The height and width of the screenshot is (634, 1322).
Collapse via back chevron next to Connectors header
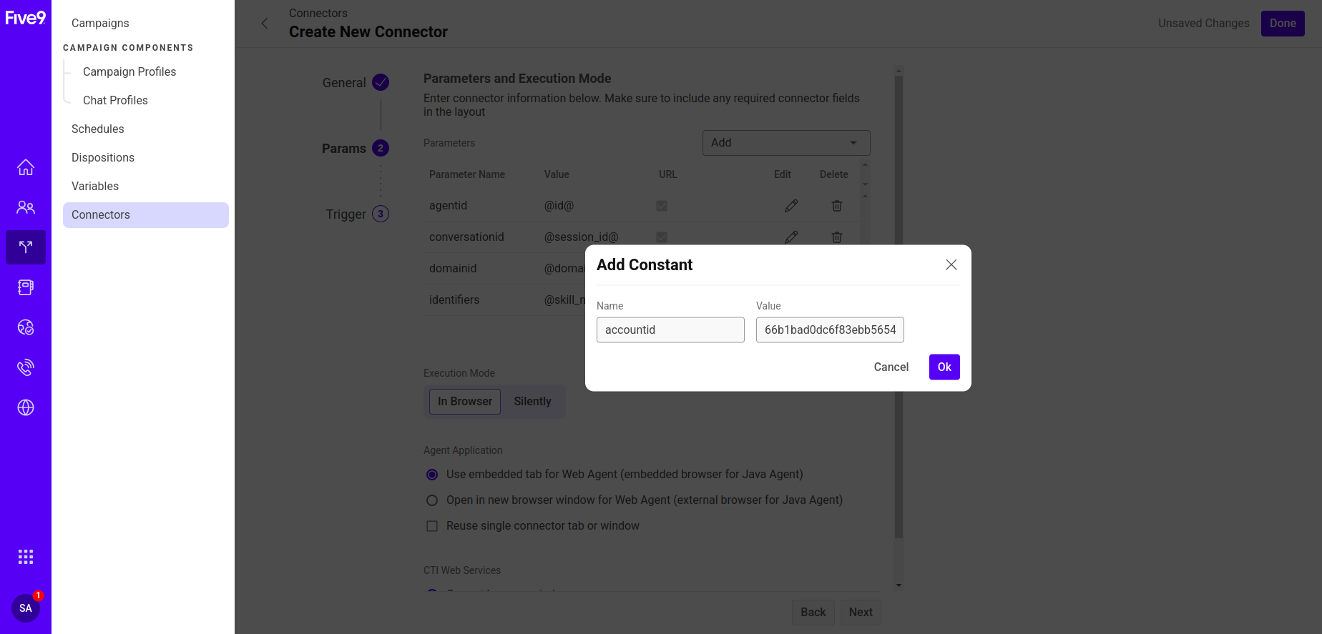click(265, 23)
